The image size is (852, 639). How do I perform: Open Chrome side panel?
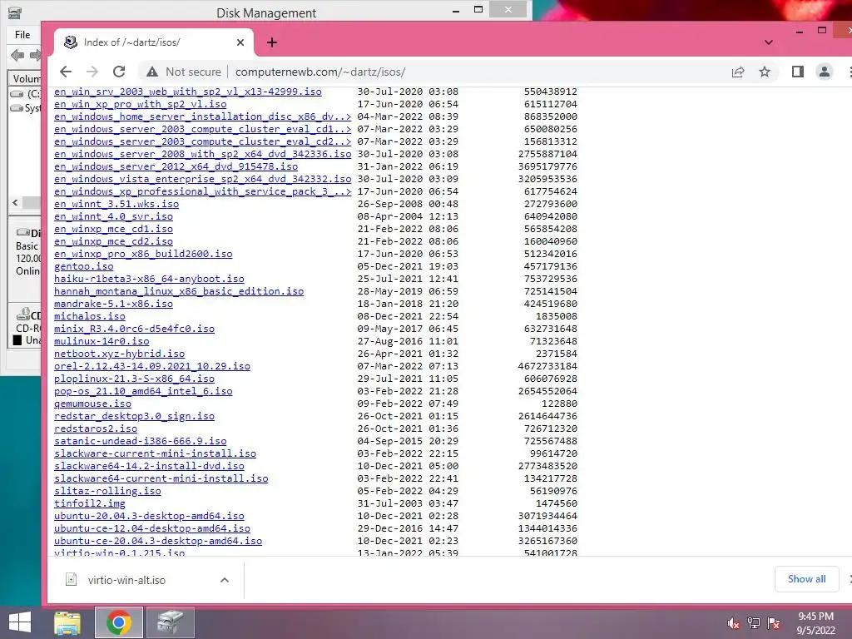[x=798, y=72]
